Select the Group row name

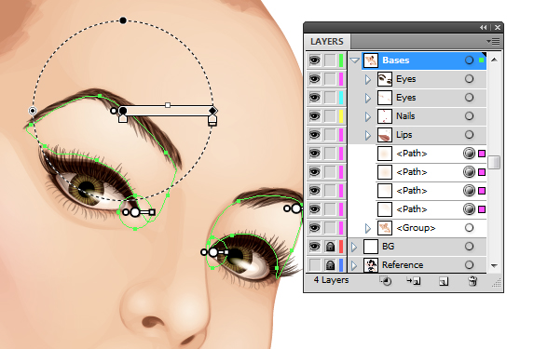(x=416, y=228)
